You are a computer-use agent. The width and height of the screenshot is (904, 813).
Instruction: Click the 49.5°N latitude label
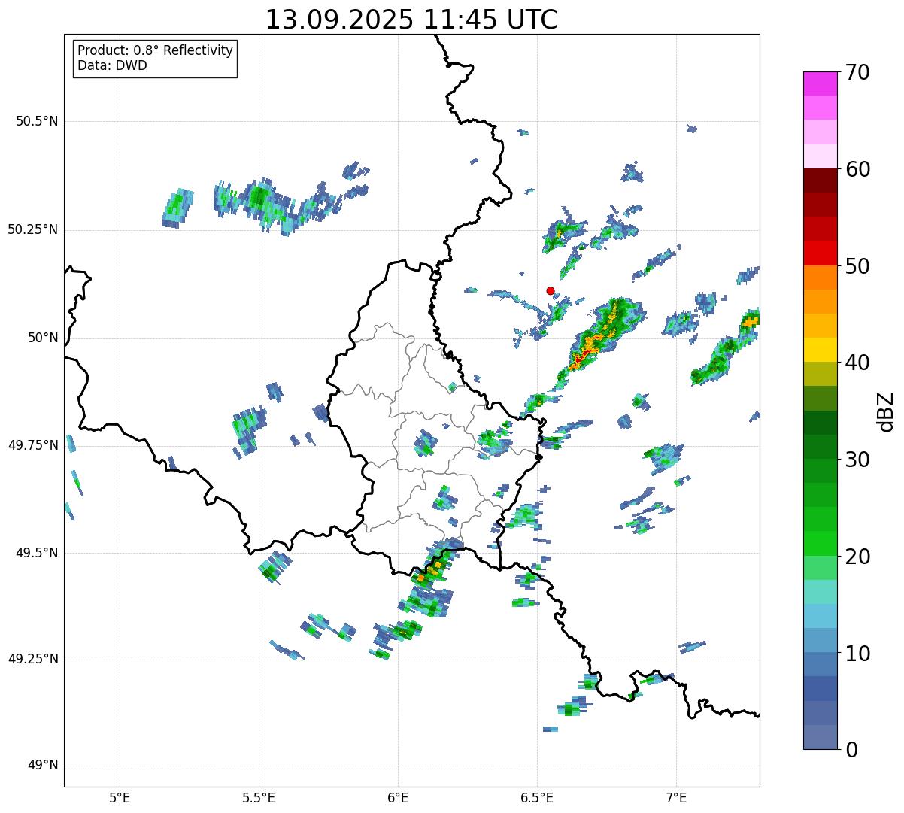36,553
